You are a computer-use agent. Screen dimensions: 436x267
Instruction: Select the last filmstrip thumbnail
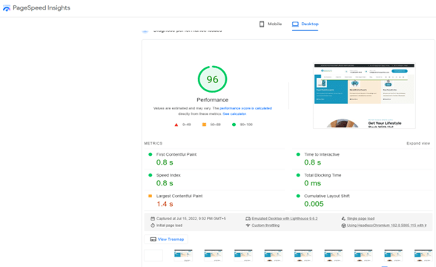423,255
